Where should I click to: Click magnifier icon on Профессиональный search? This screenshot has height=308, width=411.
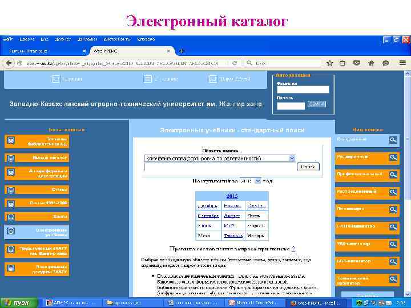393,175
